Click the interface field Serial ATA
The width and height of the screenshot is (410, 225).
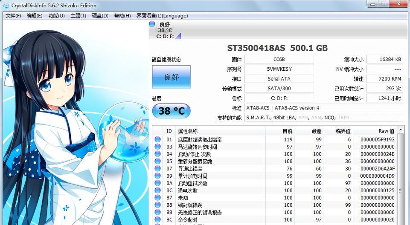(279, 78)
